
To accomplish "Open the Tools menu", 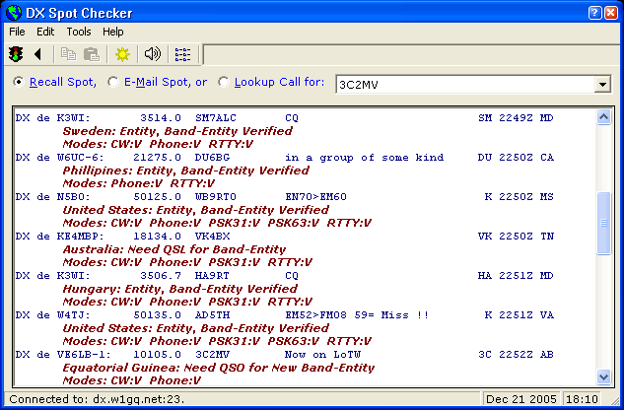I will click(x=79, y=32).
